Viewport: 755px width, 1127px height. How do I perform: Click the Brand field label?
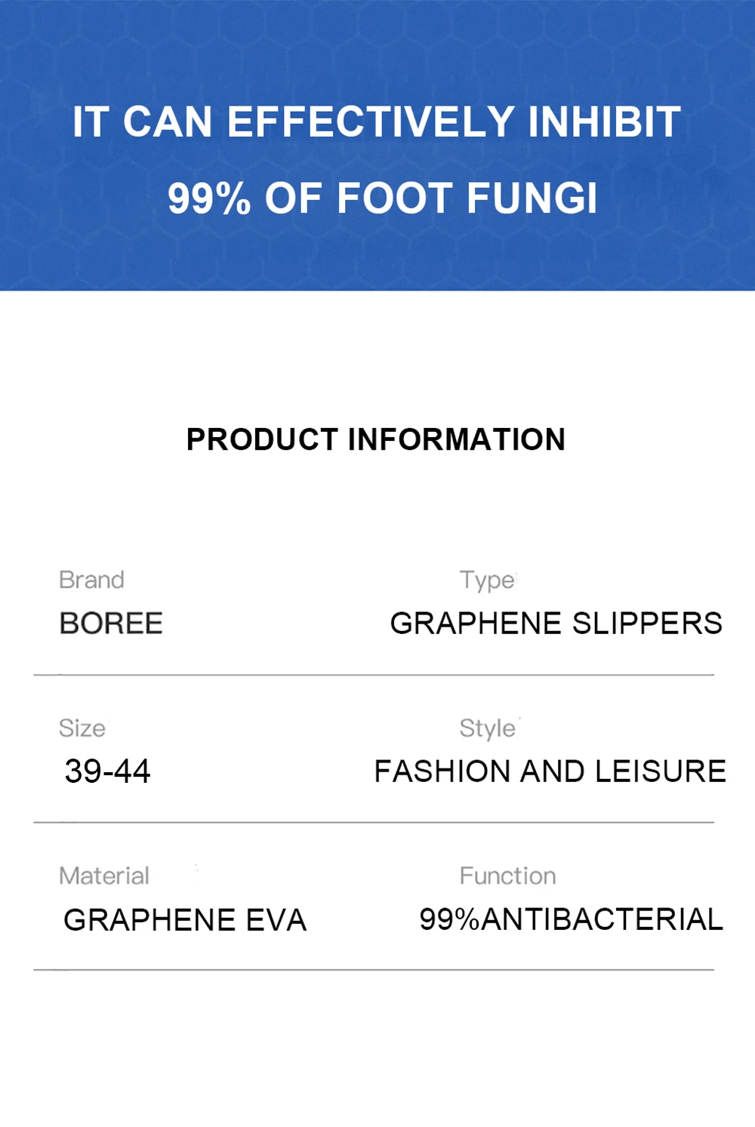click(91, 580)
